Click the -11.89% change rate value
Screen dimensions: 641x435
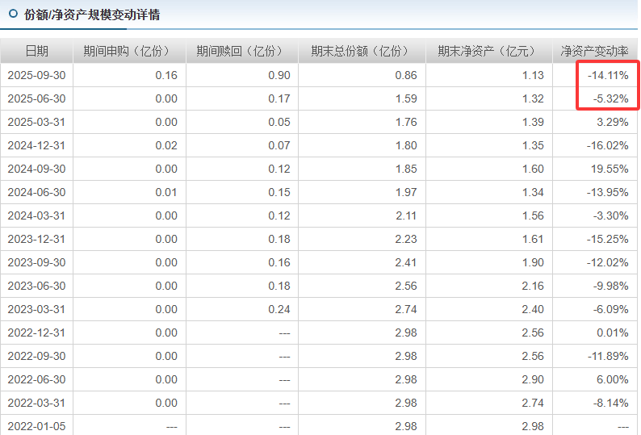pyautogui.click(x=608, y=356)
